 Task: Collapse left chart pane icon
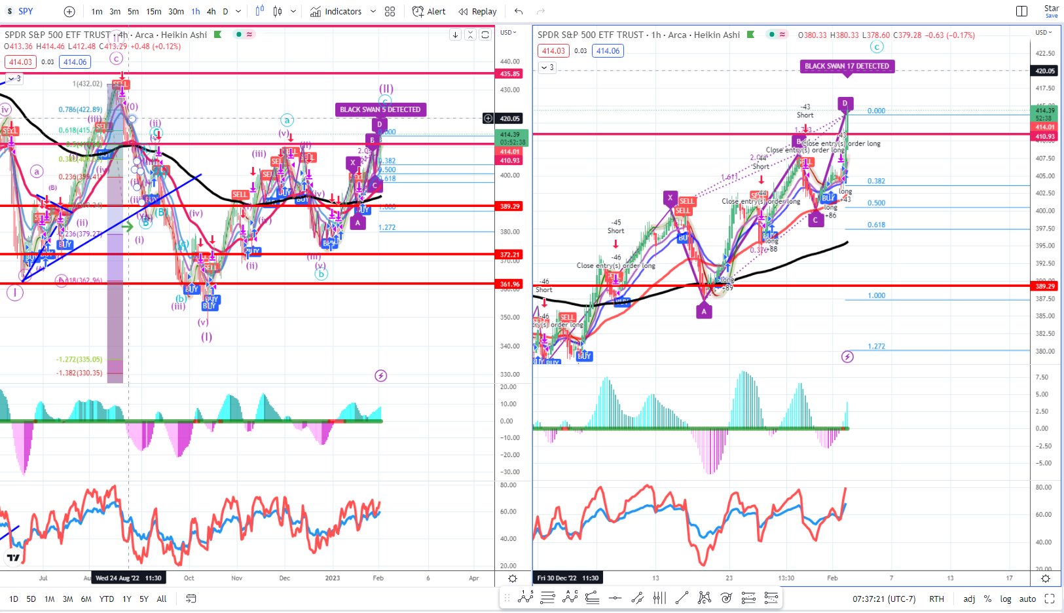pyautogui.click(x=470, y=35)
